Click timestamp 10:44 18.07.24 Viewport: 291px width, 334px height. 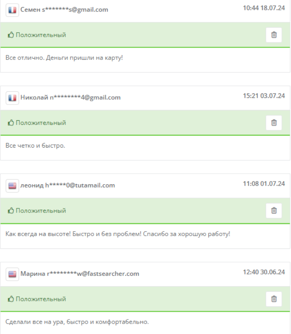click(264, 8)
